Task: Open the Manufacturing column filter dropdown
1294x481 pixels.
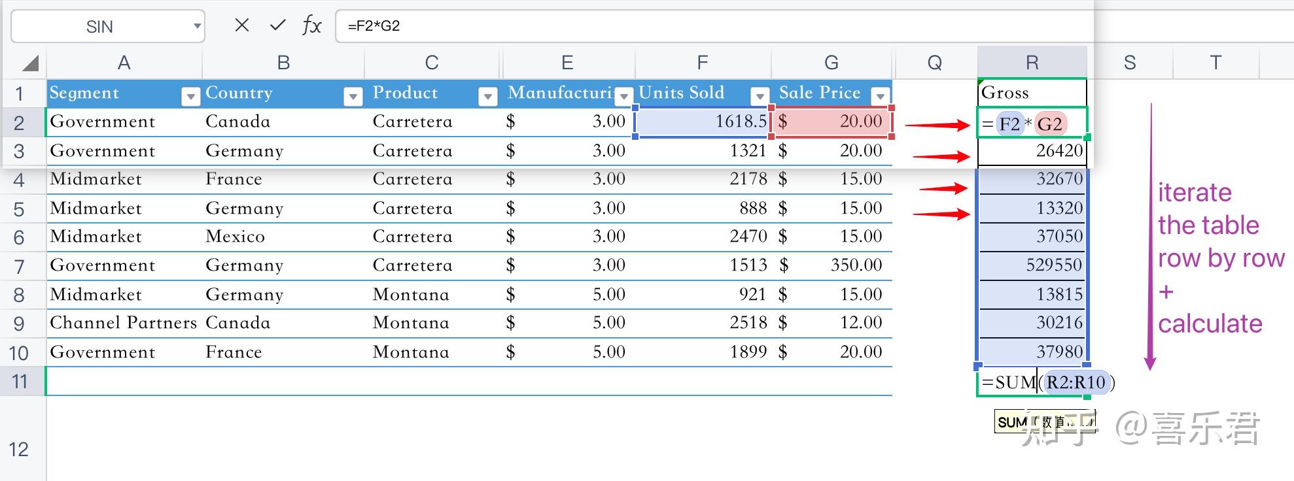Action: pyautogui.click(x=624, y=97)
